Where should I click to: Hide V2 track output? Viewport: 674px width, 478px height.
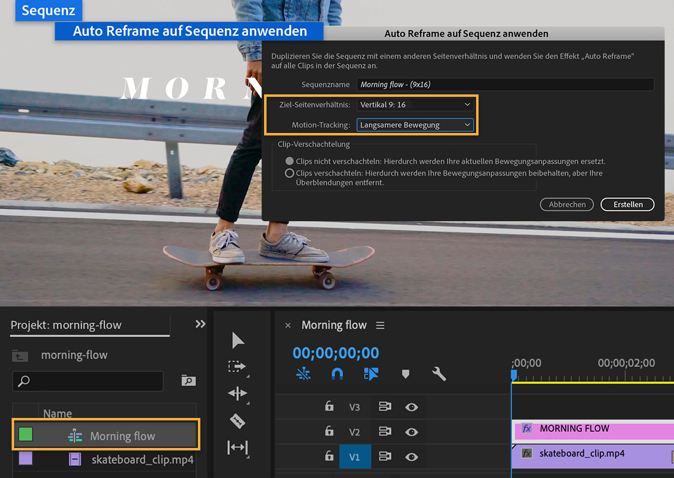click(411, 432)
